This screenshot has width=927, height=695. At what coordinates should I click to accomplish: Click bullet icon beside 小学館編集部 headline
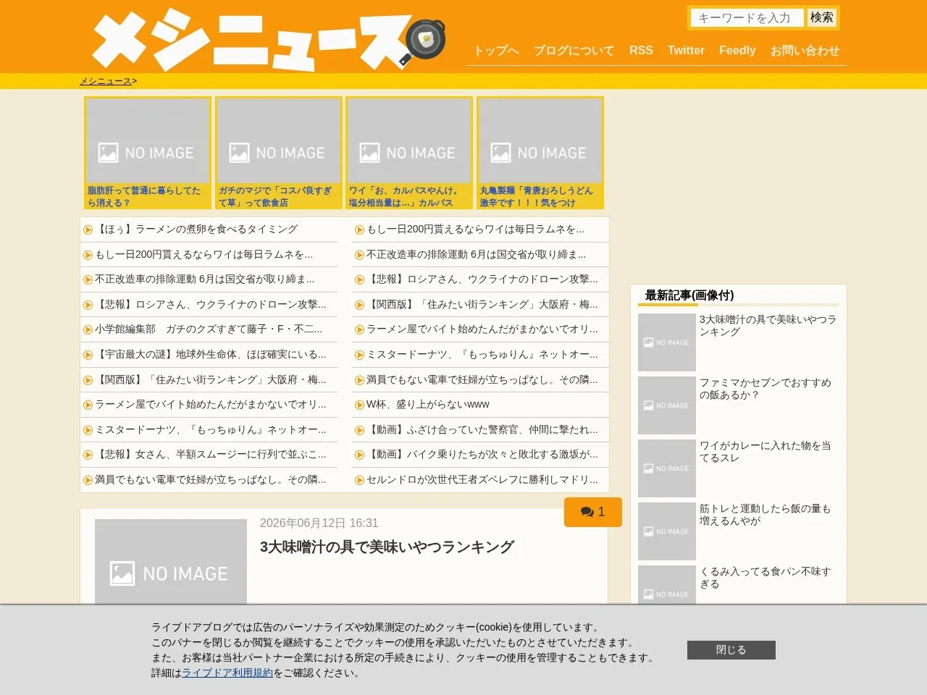(x=88, y=329)
